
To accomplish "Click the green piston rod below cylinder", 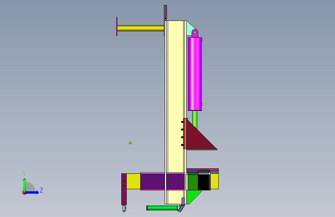I will (x=195, y=119).
